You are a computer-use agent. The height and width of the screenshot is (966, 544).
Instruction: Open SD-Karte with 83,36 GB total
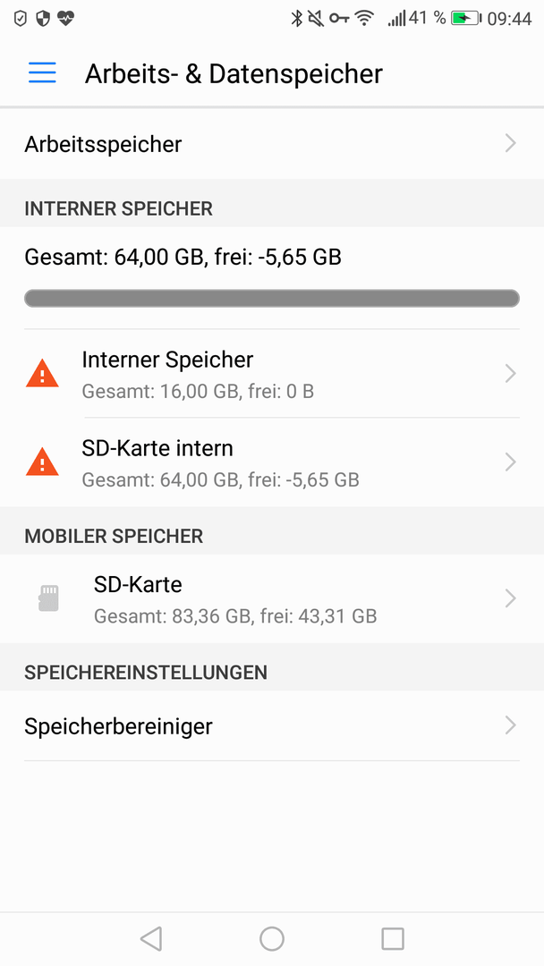pyautogui.click(x=272, y=598)
